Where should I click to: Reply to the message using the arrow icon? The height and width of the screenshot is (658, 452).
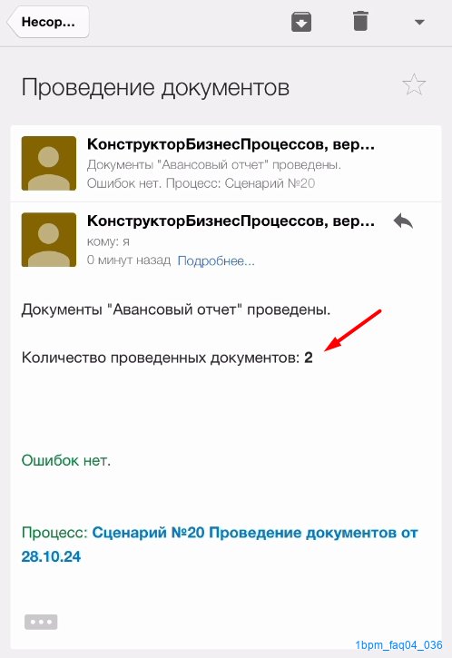(x=403, y=221)
